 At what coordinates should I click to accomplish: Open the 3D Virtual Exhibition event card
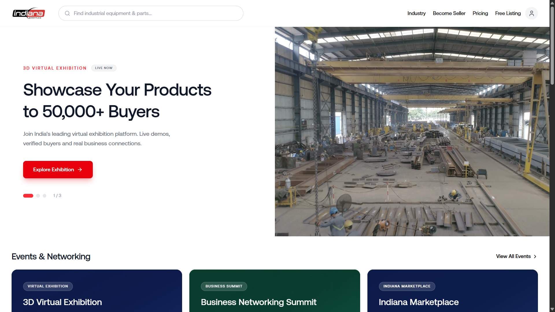point(97,291)
